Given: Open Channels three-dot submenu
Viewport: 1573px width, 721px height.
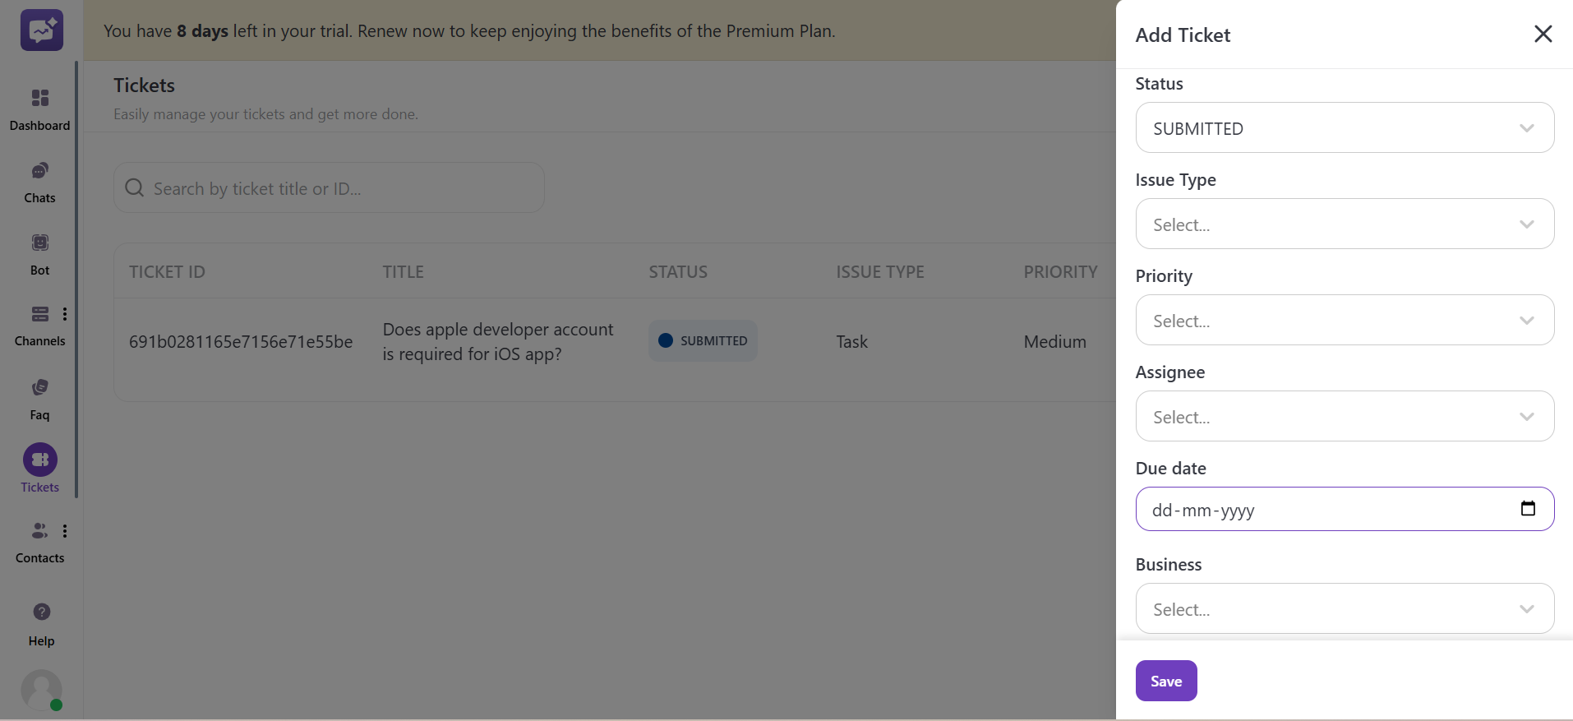Looking at the screenshot, I should click(x=65, y=314).
